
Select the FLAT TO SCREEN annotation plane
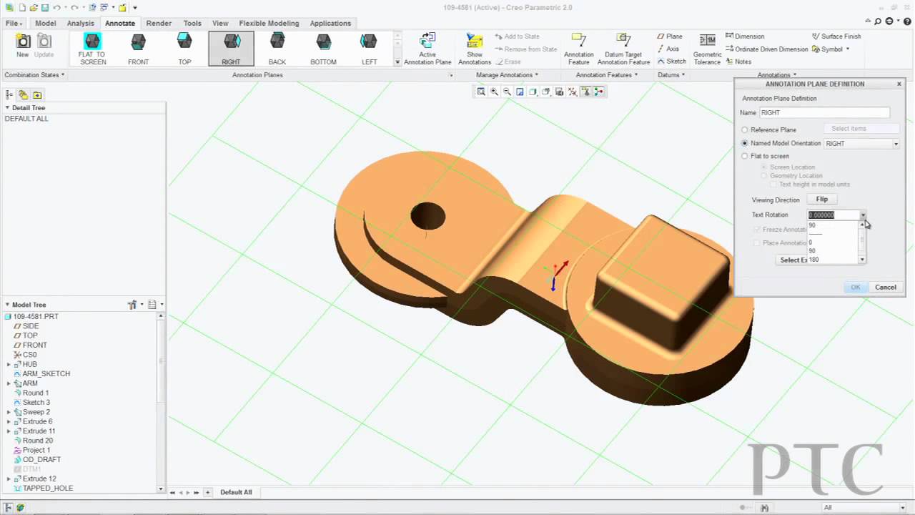[x=92, y=49]
